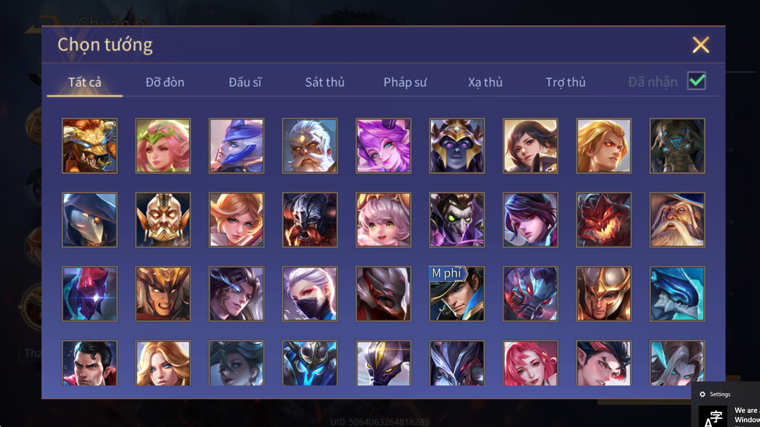
Task: Choose the pink-haired fairy hero with green crown
Action: (x=163, y=146)
